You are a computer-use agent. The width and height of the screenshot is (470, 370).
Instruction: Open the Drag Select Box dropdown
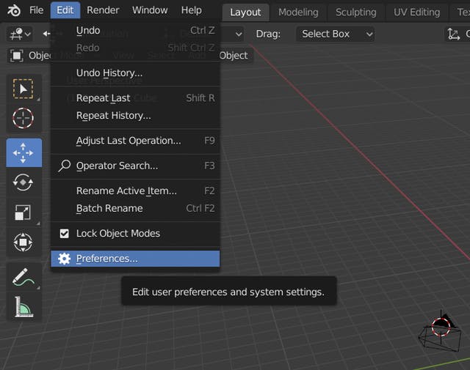tap(336, 34)
